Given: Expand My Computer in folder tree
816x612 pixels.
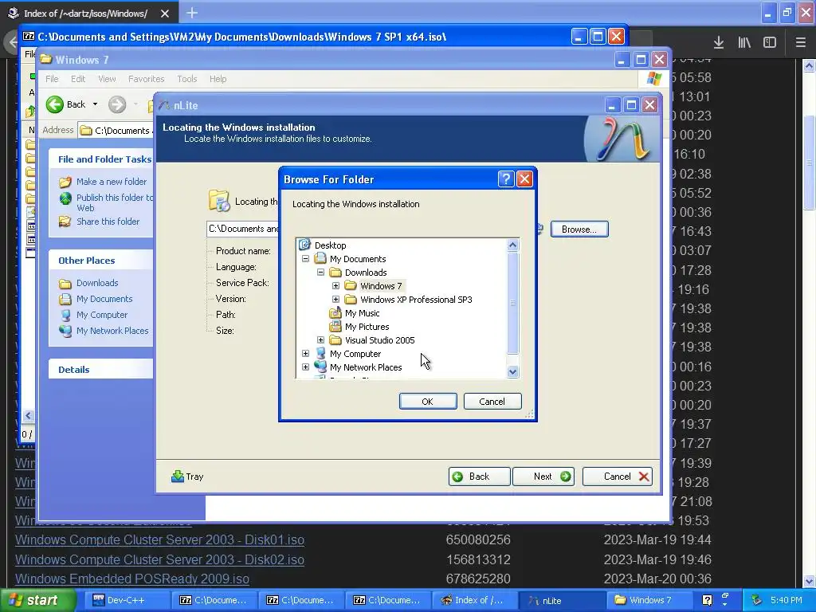Looking at the screenshot, I should click(305, 353).
